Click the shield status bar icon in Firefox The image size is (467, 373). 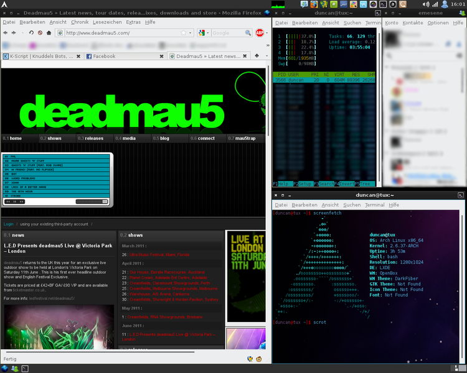pyautogui.click(x=250, y=359)
